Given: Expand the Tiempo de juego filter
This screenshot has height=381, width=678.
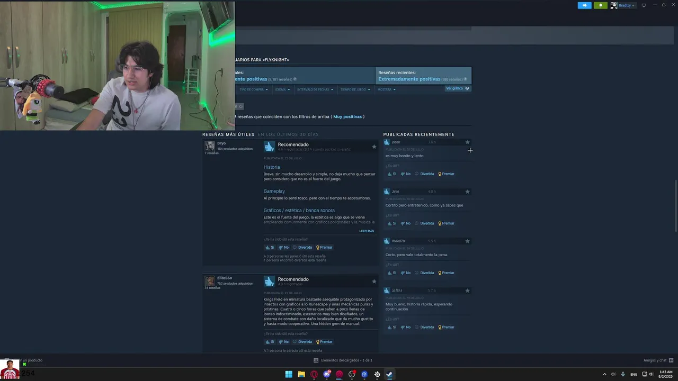Looking at the screenshot, I should (355, 89).
